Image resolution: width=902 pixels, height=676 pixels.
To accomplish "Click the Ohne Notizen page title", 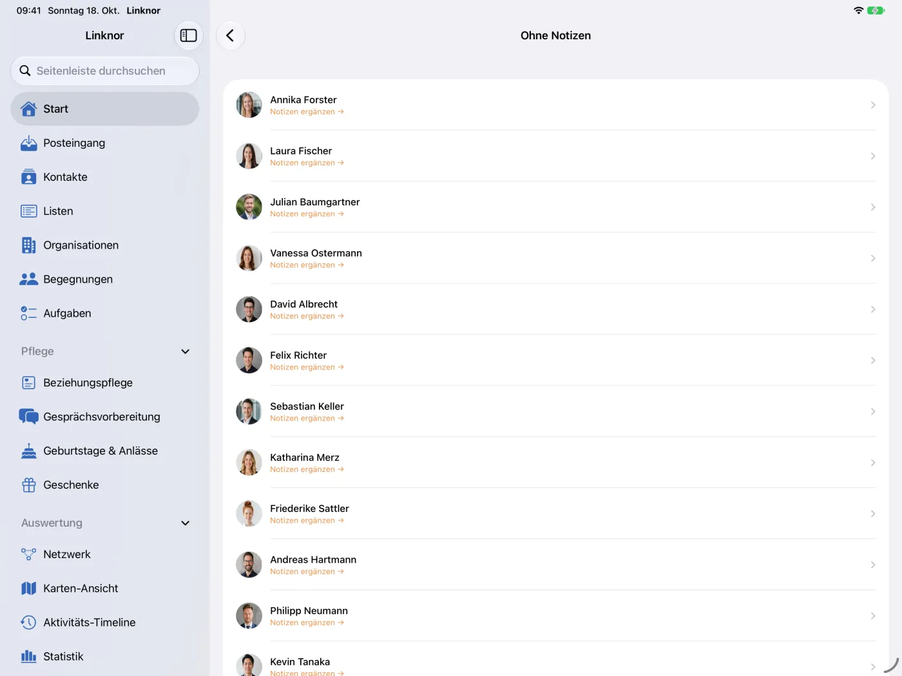I will [x=556, y=35].
